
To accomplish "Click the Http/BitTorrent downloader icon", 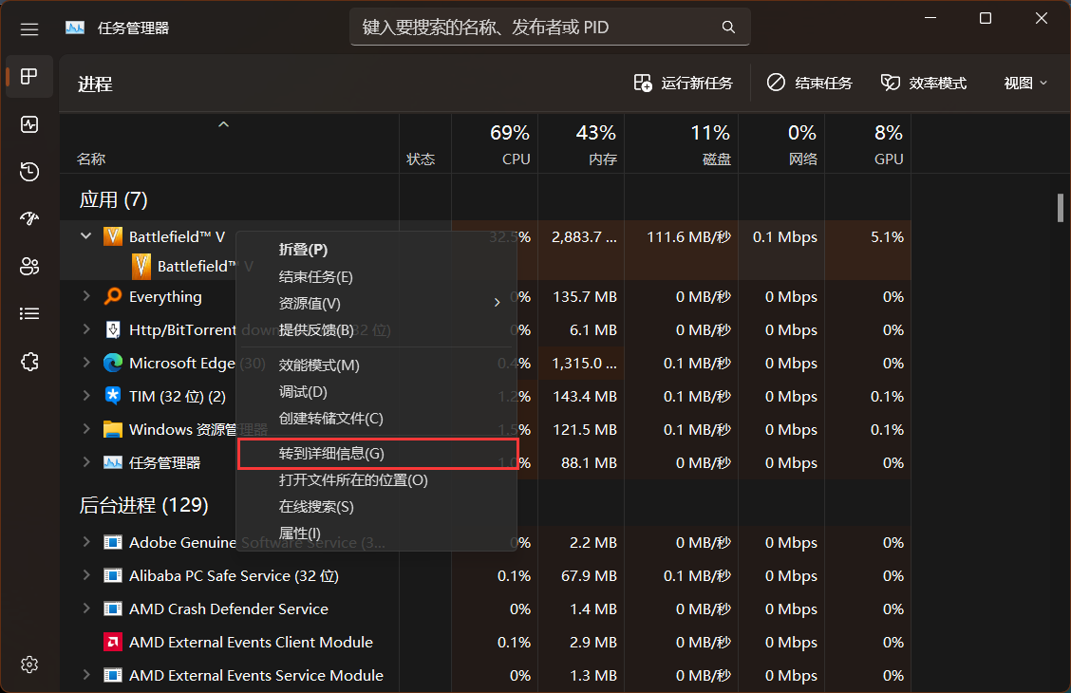I will (113, 329).
